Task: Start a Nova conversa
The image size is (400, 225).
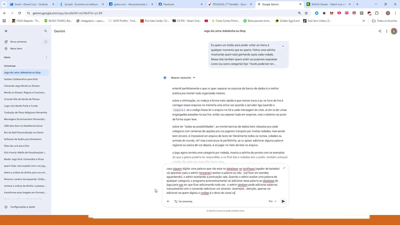Action: point(18,42)
